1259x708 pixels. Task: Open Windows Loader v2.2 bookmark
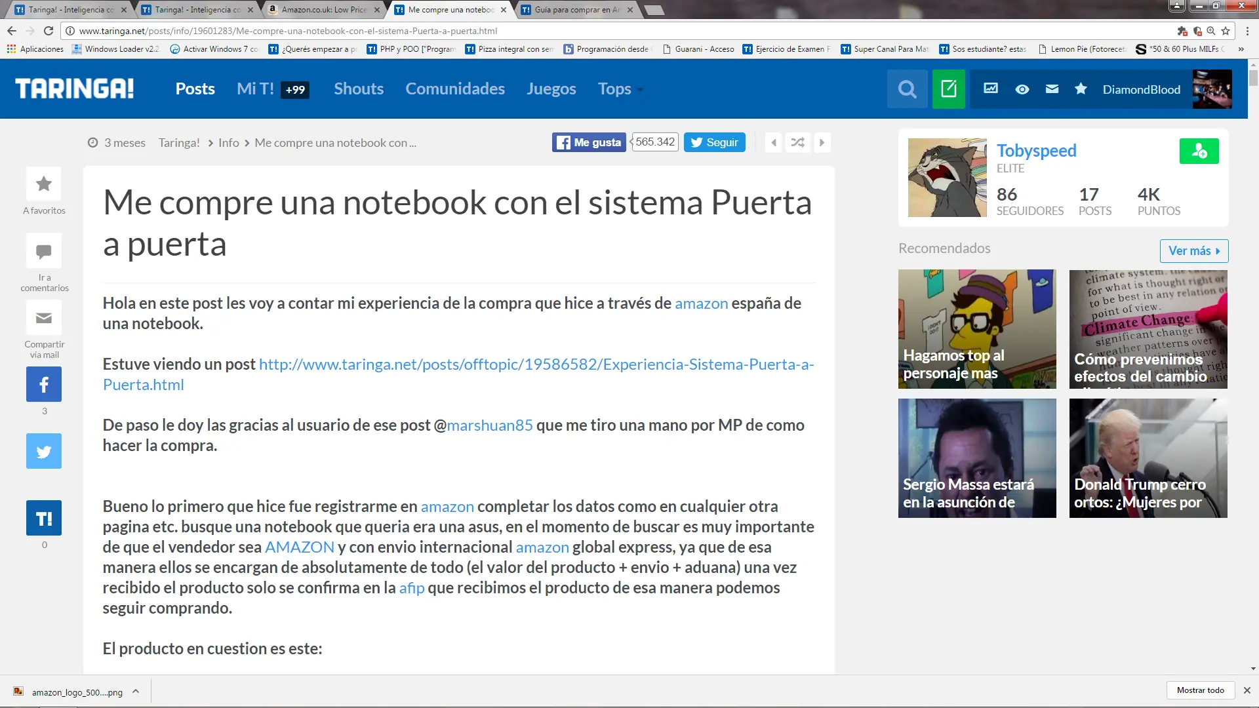coord(116,49)
